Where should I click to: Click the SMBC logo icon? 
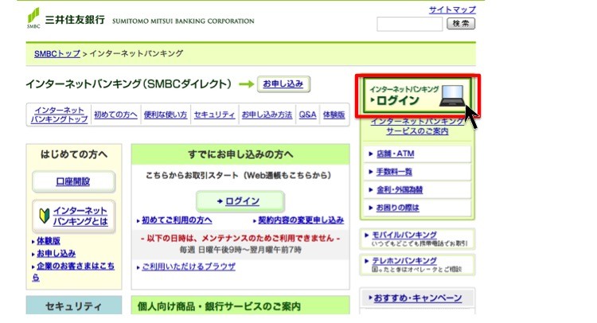pos(33,18)
